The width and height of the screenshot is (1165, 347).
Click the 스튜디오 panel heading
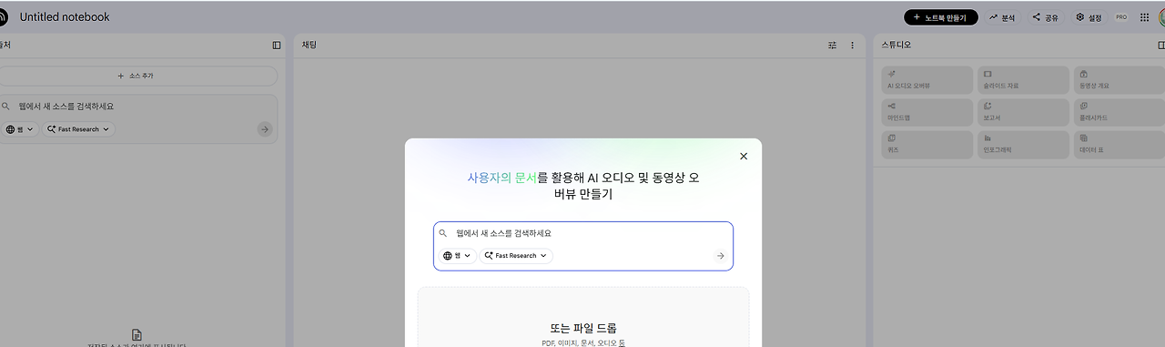pyautogui.click(x=896, y=45)
